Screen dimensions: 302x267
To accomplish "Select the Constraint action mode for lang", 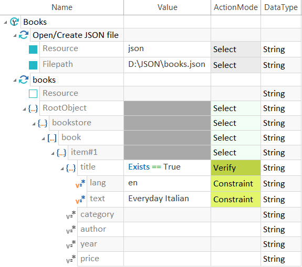I will pos(236,184).
